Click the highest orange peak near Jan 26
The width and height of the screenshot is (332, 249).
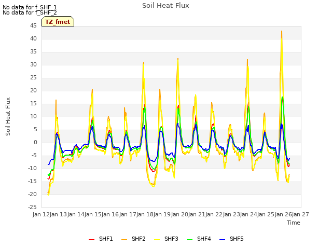pos(282,31)
